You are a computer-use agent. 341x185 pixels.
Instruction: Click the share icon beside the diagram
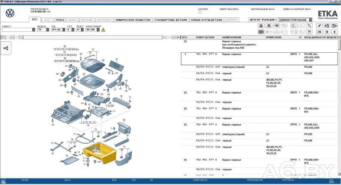point(6,48)
